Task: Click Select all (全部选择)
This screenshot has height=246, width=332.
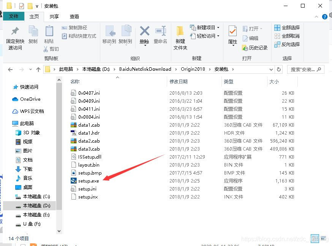Action: 287,27
